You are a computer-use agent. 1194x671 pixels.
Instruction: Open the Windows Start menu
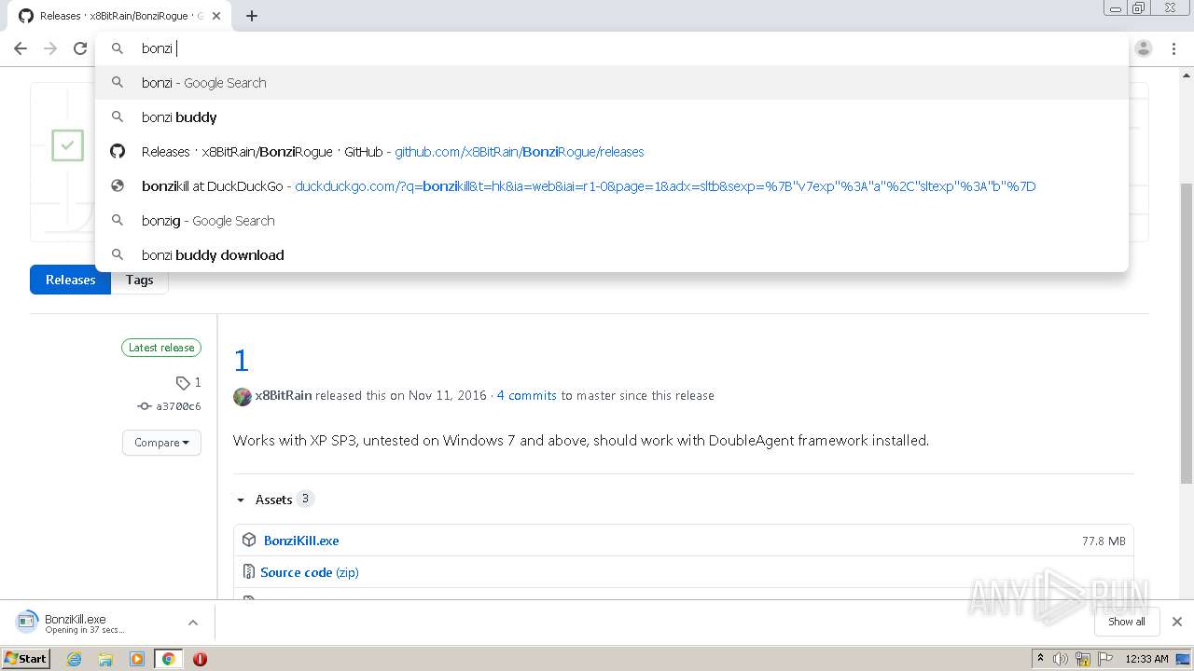[x=26, y=659]
